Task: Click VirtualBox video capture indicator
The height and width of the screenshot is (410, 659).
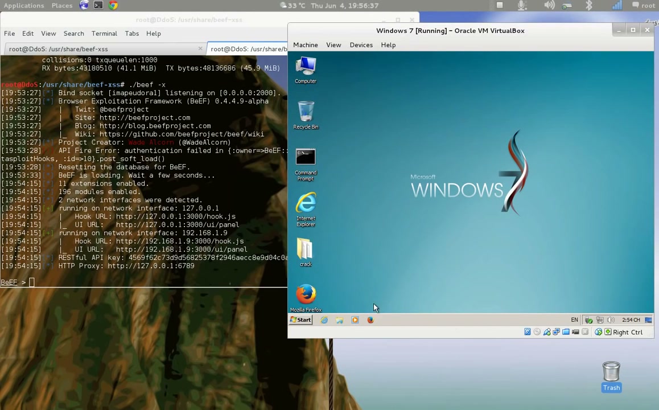Action: point(575,332)
